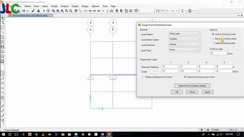Open the Assign menu
This screenshot has width=244, height=137.
click(x=54, y=6)
